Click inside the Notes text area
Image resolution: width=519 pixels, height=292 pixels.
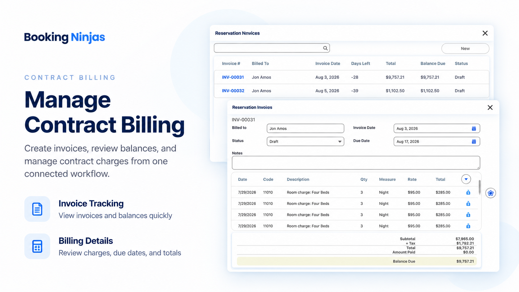click(x=356, y=163)
